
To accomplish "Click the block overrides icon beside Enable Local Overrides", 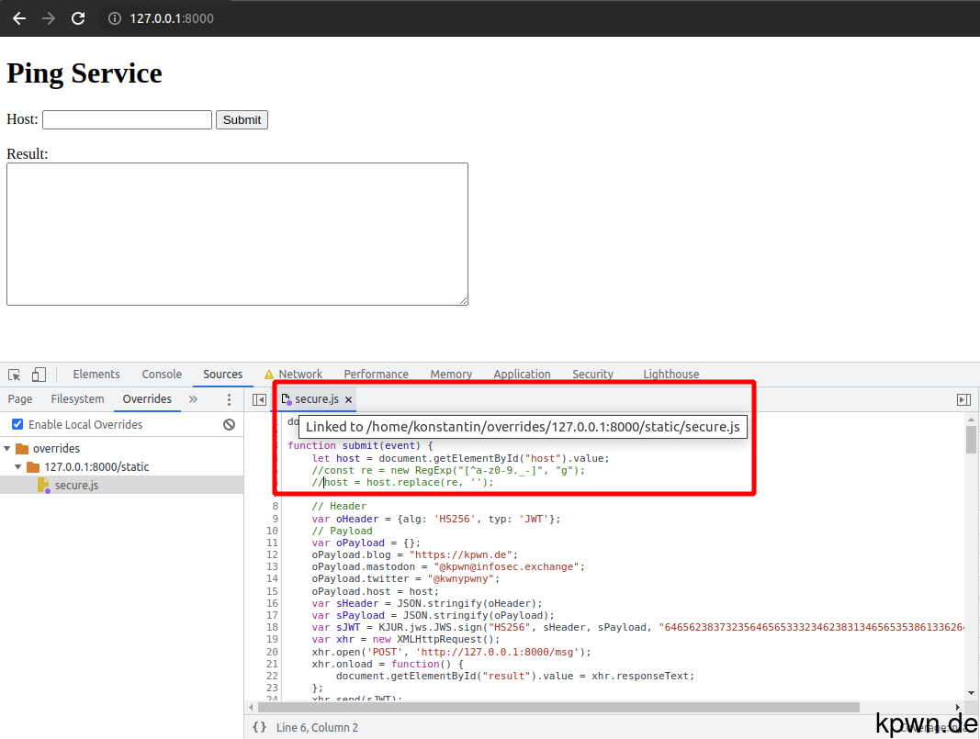I will pos(229,424).
